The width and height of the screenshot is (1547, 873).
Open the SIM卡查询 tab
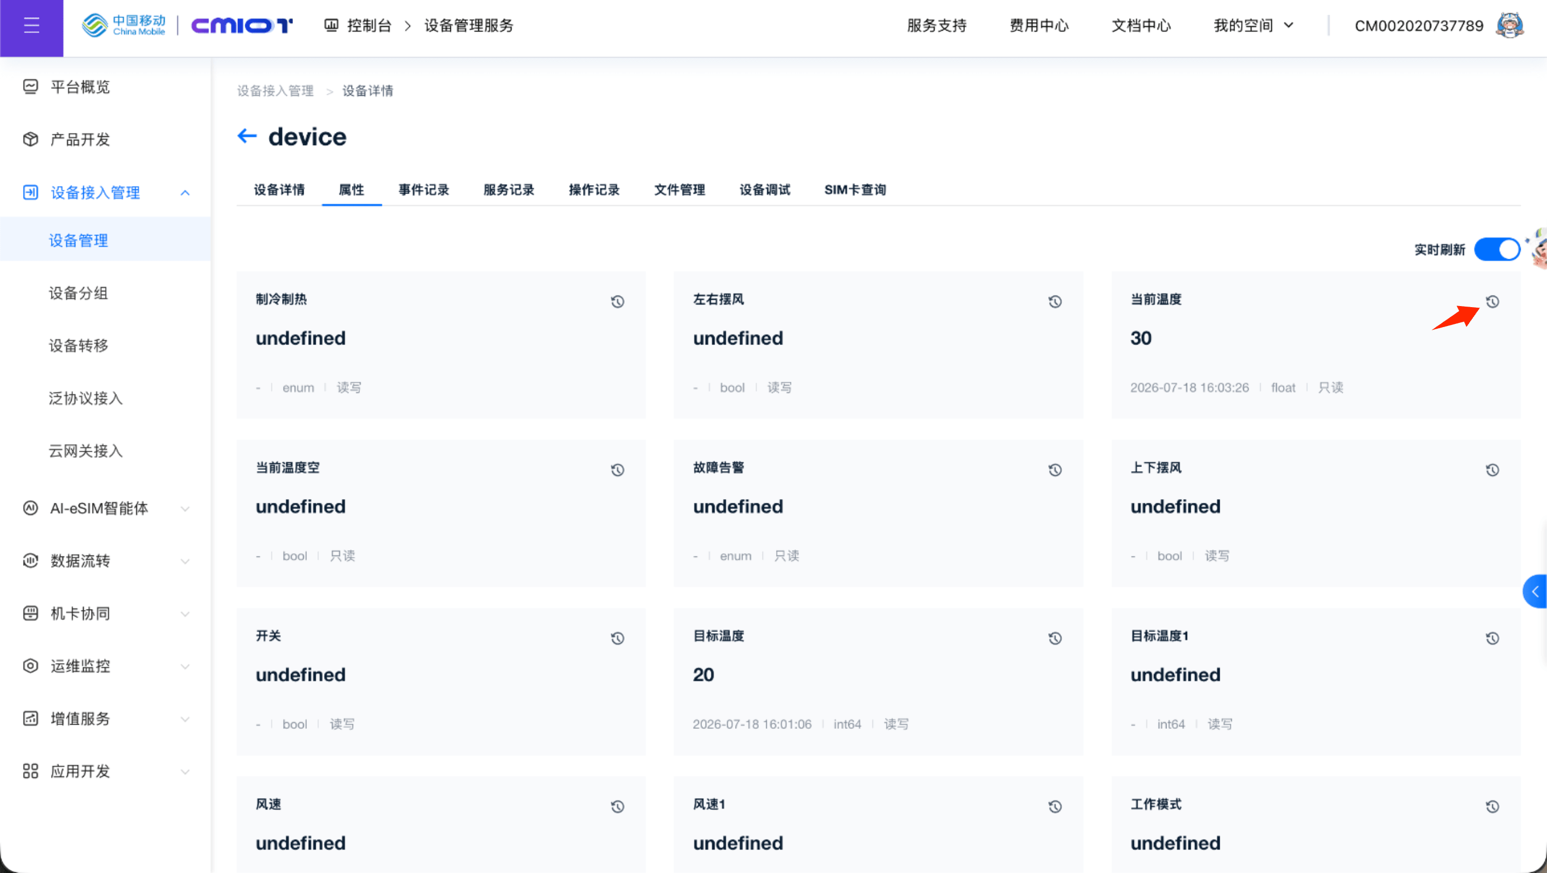point(855,190)
